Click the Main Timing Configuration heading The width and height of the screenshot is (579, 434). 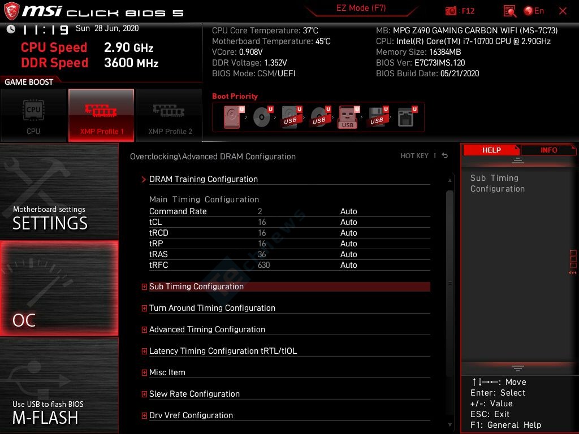click(x=204, y=199)
